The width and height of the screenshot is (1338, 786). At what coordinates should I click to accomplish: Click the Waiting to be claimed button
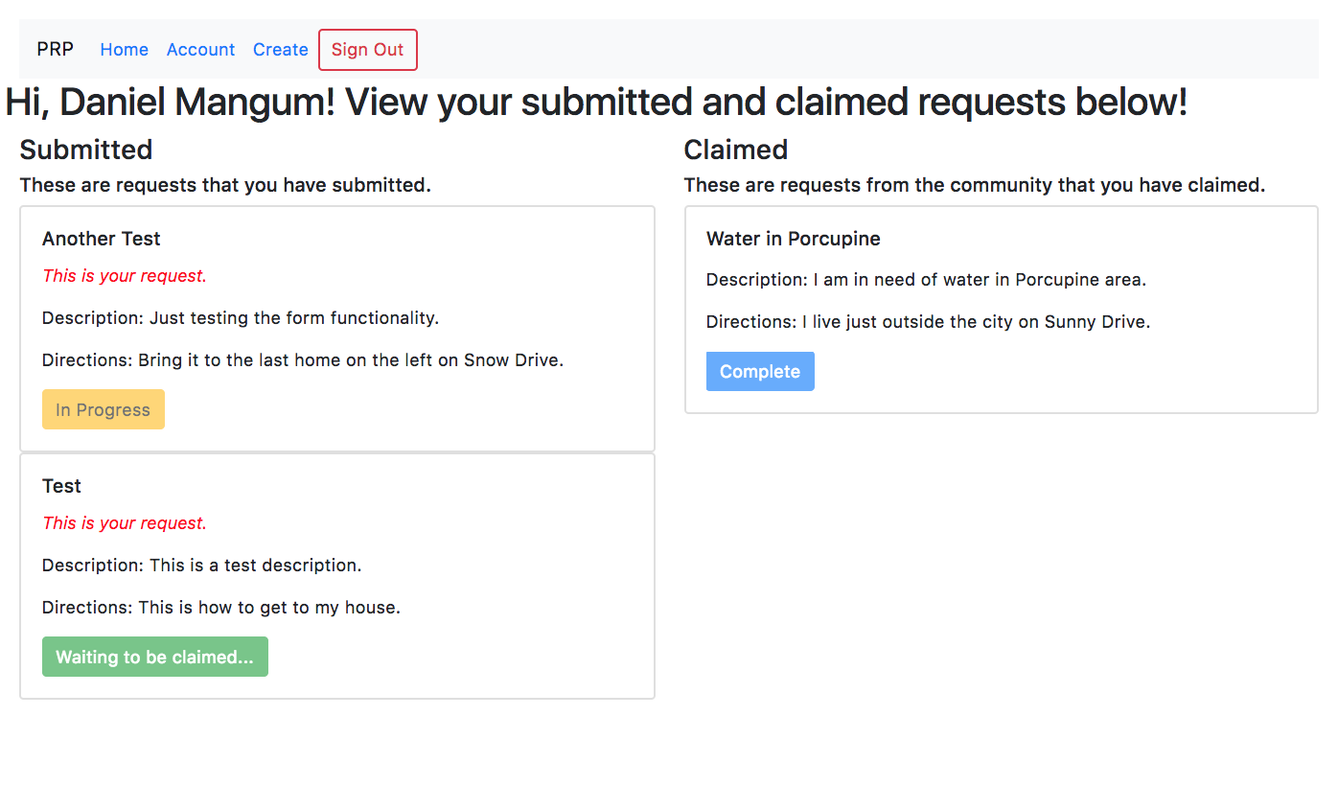click(x=154, y=657)
